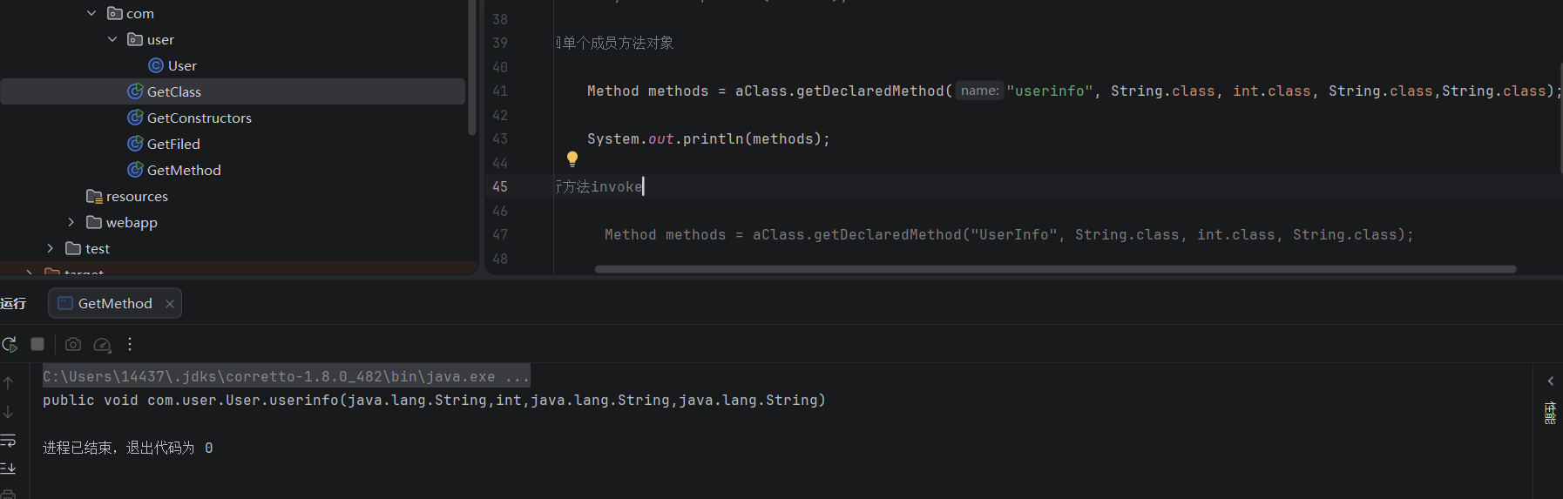Select the resources folder row
The image size is (1563, 499).
point(233,196)
